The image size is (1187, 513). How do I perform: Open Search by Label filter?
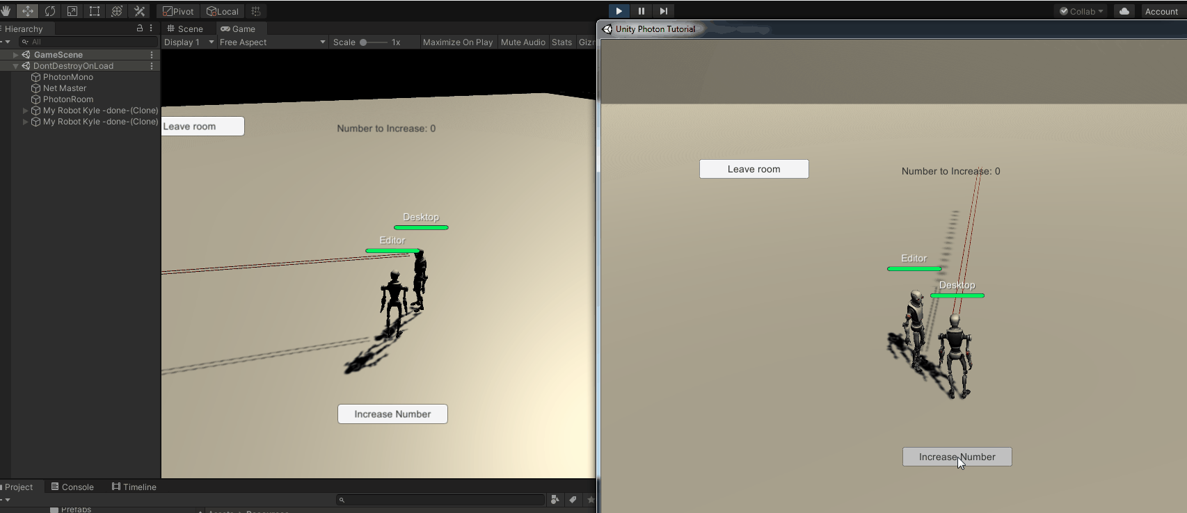point(573,500)
